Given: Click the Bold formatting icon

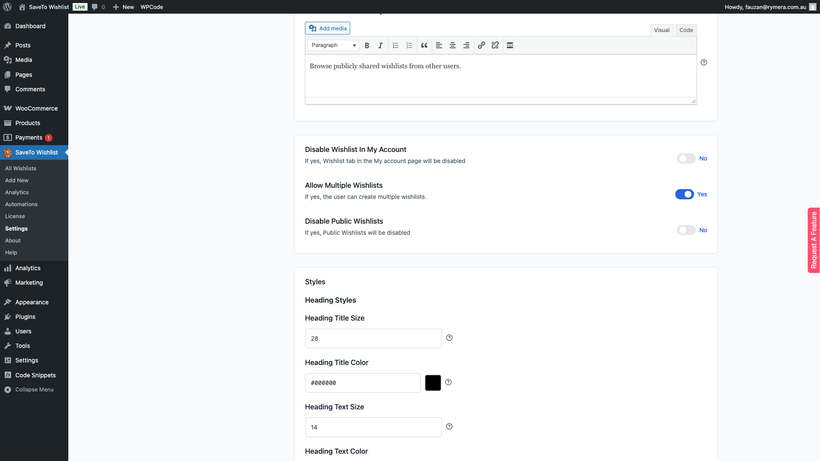Looking at the screenshot, I should (x=367, y=45).
